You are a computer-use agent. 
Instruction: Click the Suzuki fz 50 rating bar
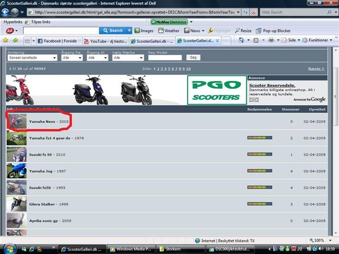click(259, 154)
